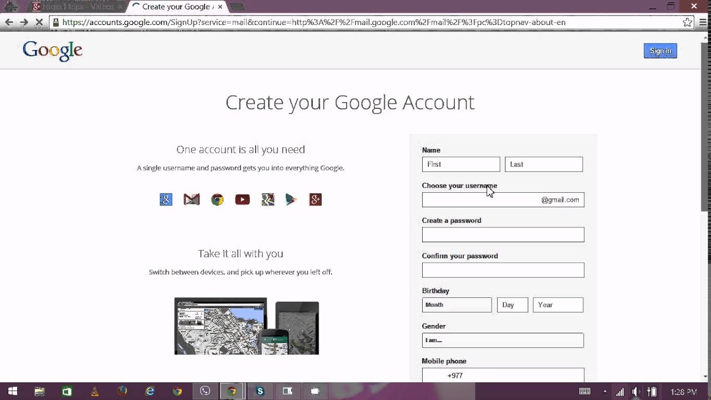Click the network signal tray icon

tap(620, 392)
